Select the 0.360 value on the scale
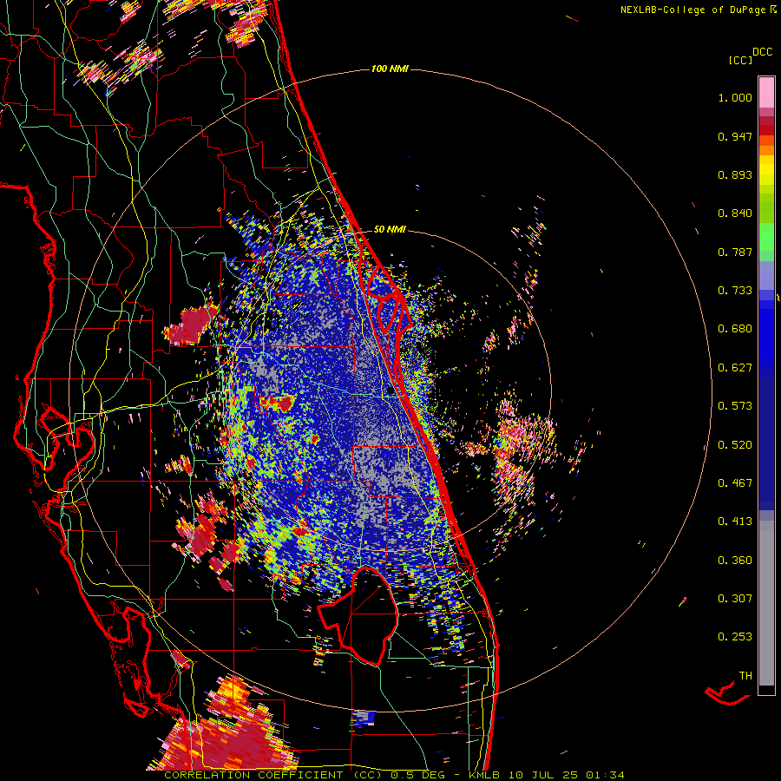 tap(735, 561)
